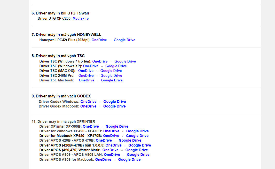Click the text 'Driver TSC 246M Pro:'
This screenshot has height=169, width=275.
coord(57,75)
